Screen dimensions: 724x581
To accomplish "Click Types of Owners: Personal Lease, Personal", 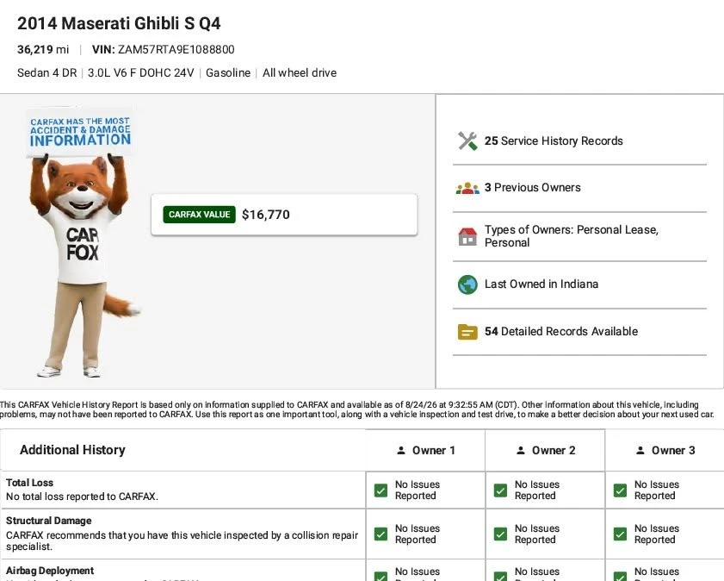I will (571, 236).
